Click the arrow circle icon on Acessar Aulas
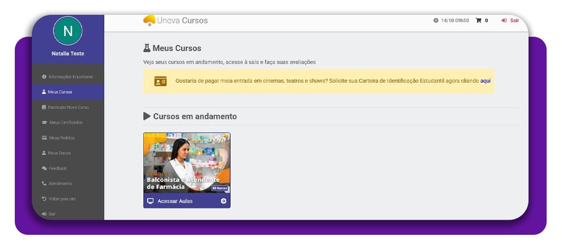 [223, 201]
